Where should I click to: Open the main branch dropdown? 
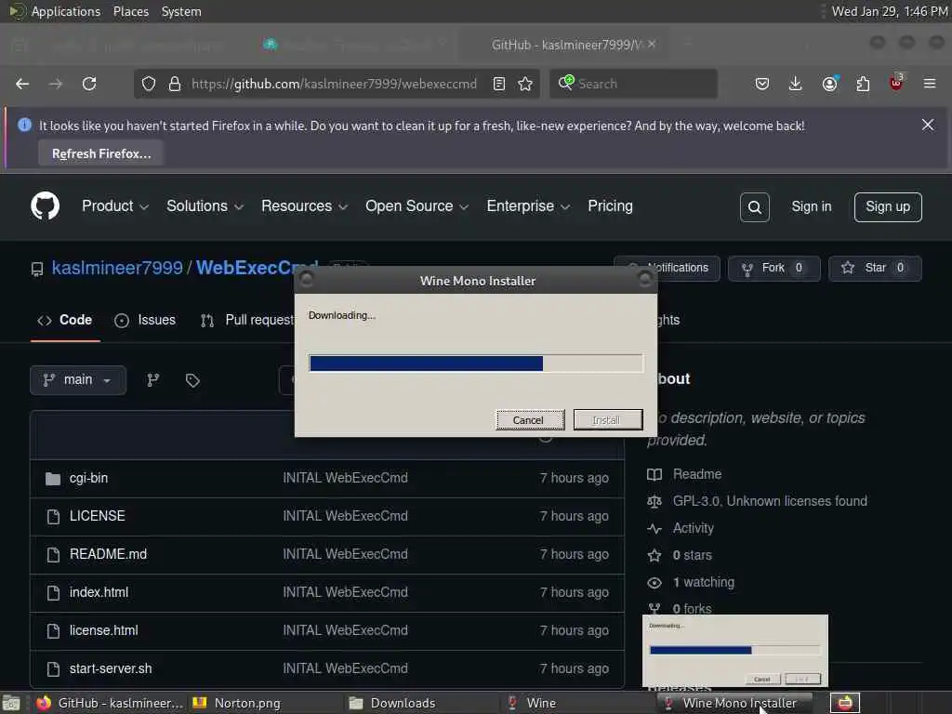78,380
